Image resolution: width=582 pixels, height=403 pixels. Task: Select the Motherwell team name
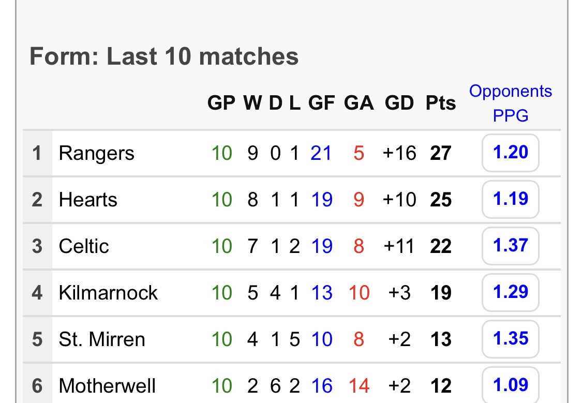click(x=107, y=386)
